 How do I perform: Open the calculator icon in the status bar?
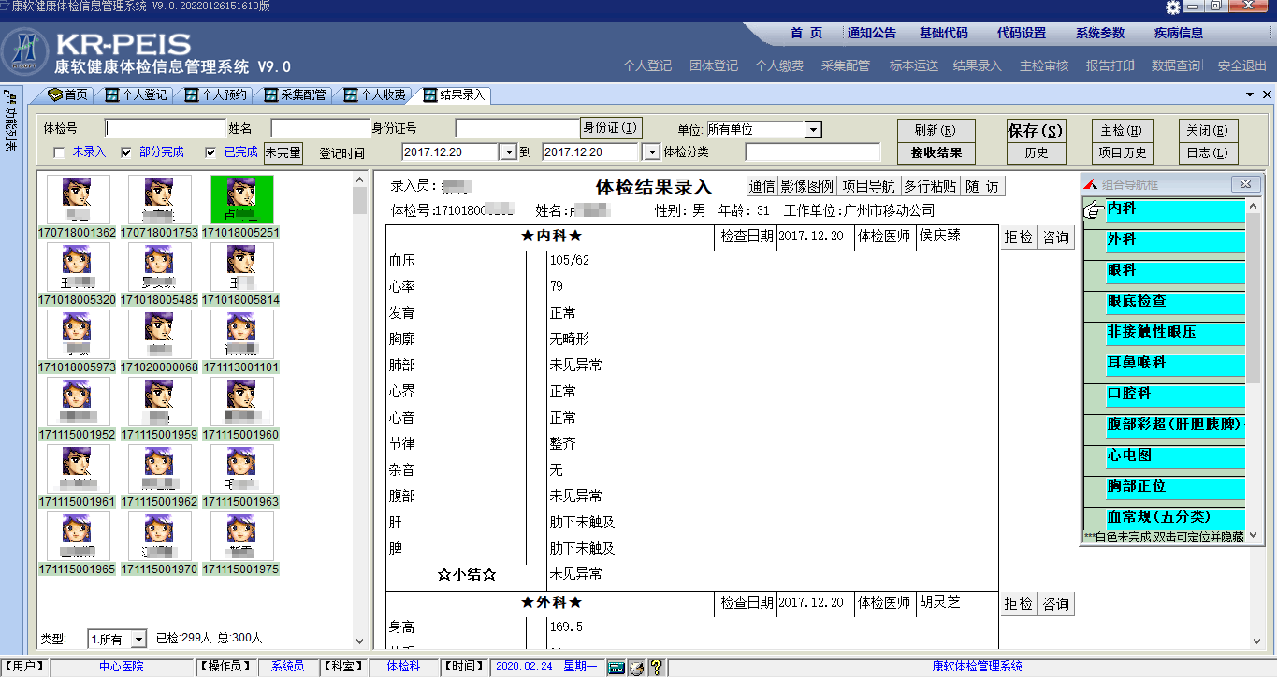(616, 667)
